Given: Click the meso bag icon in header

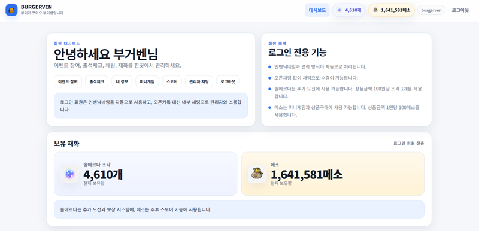Looking at the screenshot, I should pyautogui.click(x=375, y=10).
